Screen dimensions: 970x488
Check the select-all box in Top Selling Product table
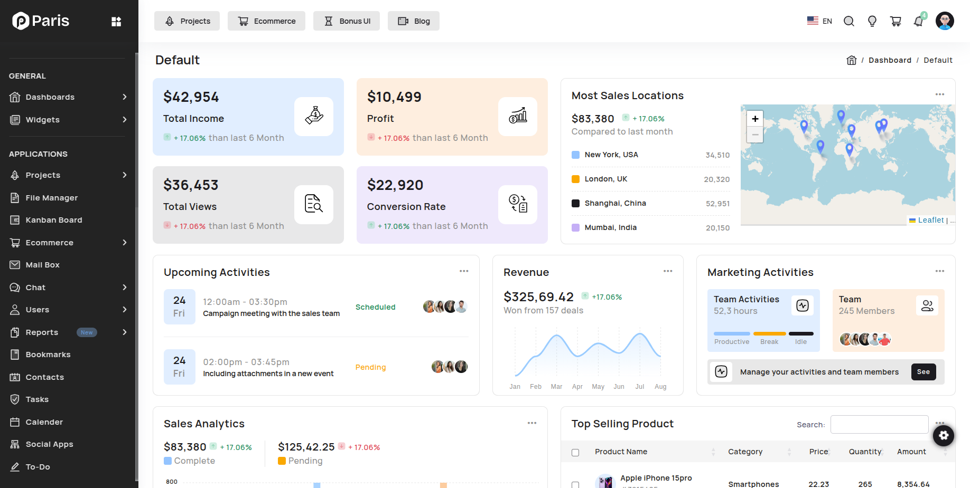pyautogui.click(x=575, y=452)
